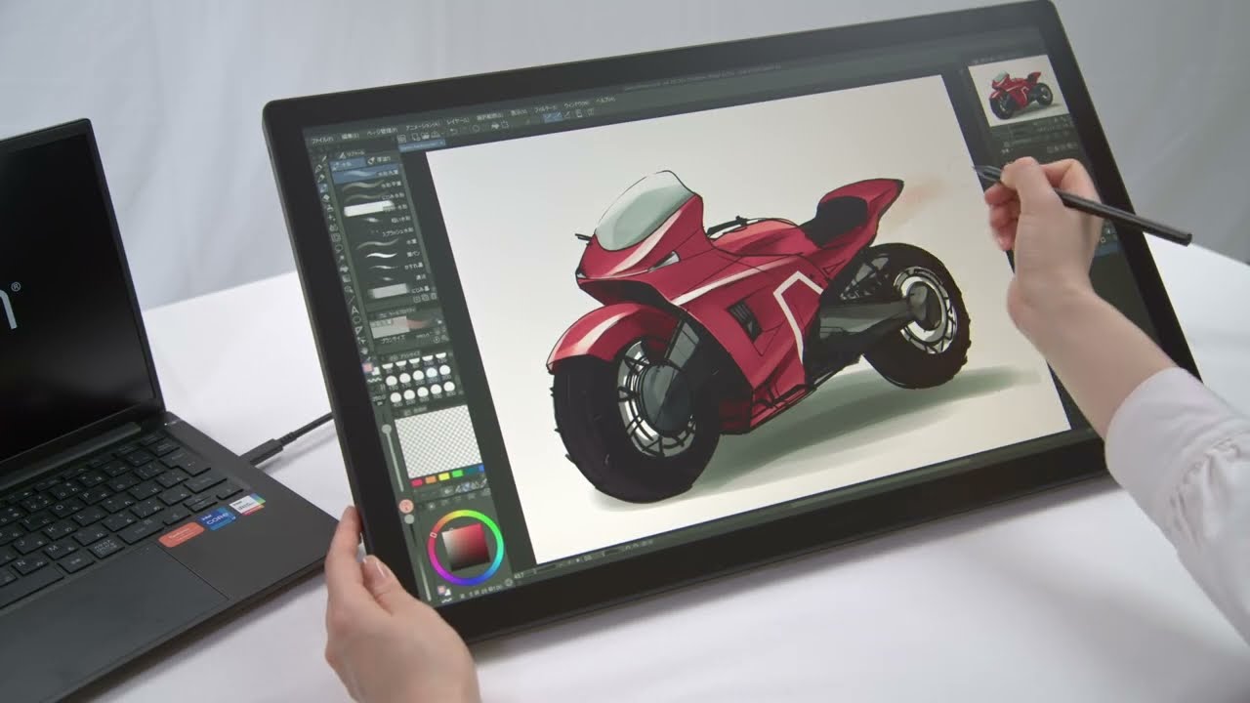Click the highlighted snap icon in command bar

point(552,117)
